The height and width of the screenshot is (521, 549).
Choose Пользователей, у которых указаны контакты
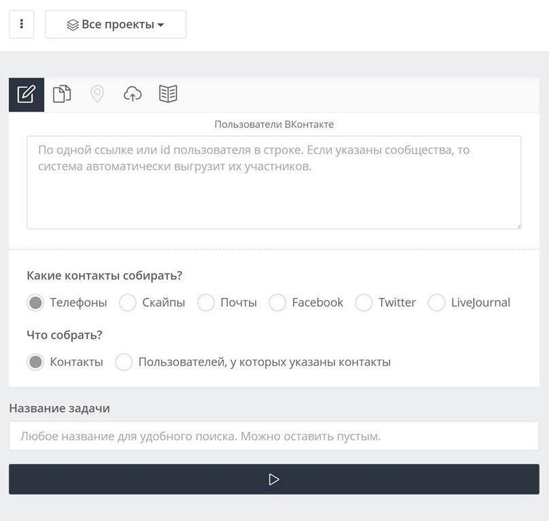(x=124, y=362)
